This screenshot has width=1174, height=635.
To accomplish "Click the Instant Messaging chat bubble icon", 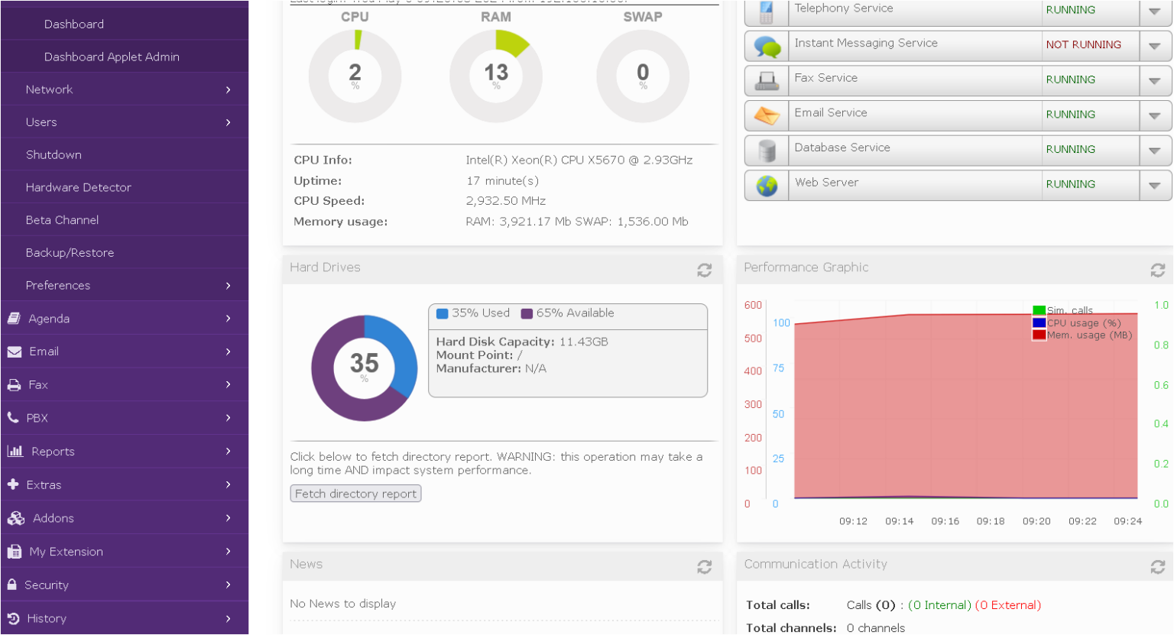I will (767, 47).
